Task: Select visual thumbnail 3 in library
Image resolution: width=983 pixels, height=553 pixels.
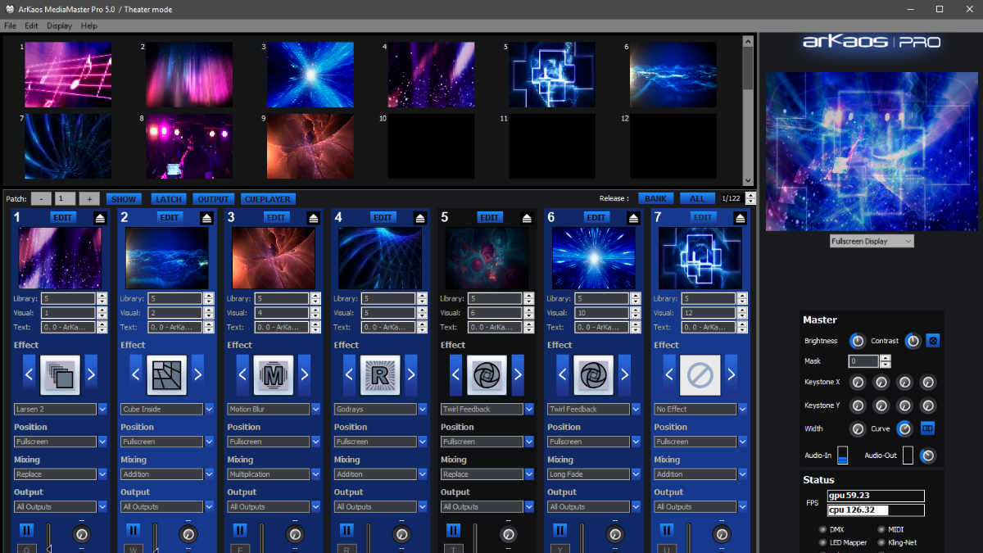Action: click(310, 75)
